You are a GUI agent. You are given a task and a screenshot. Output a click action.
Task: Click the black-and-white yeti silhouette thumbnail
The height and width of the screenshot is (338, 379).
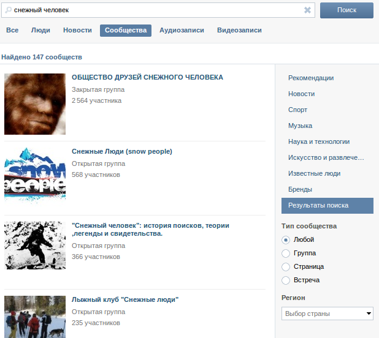[x=35, y=246]
